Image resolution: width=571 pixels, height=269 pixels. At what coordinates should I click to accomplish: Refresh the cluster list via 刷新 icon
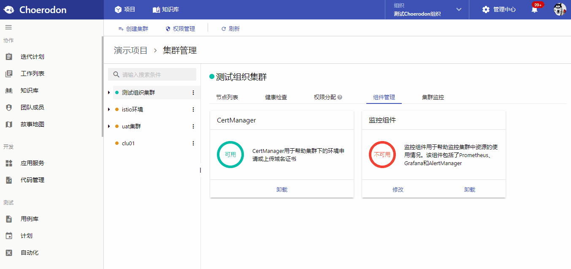pos(230,29)
